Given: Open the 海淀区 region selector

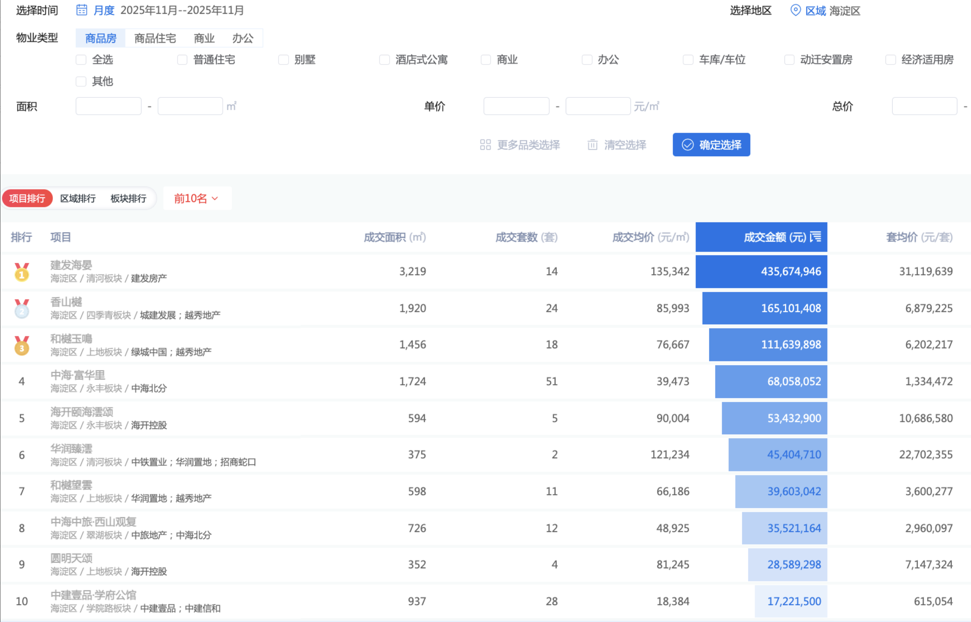Looking at the screenshot, I should coord(844,11).
